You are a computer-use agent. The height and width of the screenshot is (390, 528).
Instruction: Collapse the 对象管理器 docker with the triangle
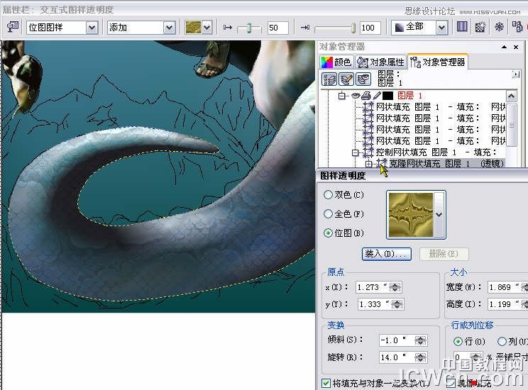(x=504, y=47)
